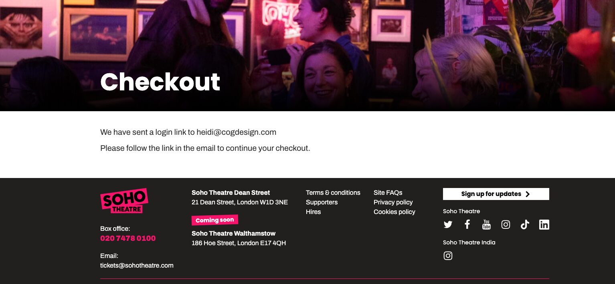Open the Supporters link

[322, 202]
